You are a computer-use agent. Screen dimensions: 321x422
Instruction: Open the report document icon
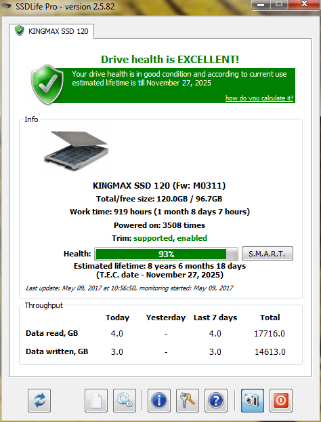(96, 400)
